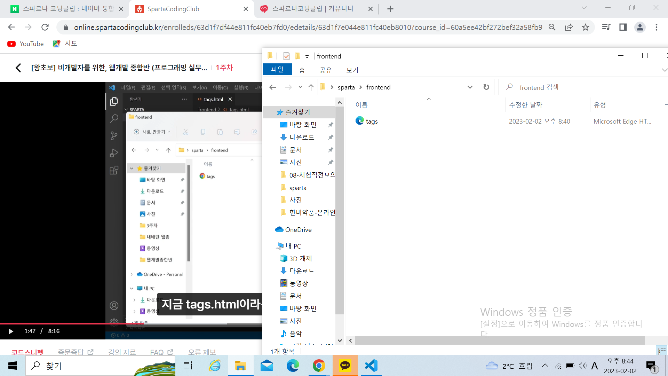This screenshot has width=668, height=376.
Task: Sort files by 수정한 날짜 column
Action: tap(525, 105)
